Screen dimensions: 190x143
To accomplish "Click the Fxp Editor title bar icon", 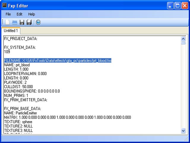I will pos(5,6).
